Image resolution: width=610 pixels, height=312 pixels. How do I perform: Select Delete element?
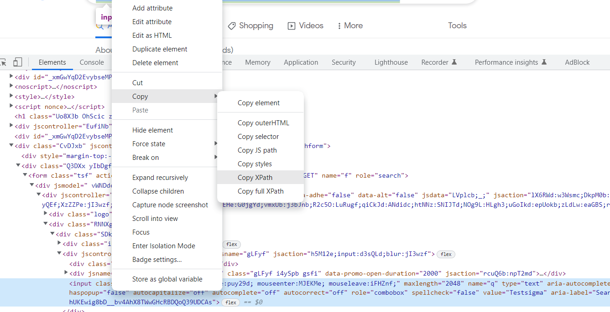(167, 63)
